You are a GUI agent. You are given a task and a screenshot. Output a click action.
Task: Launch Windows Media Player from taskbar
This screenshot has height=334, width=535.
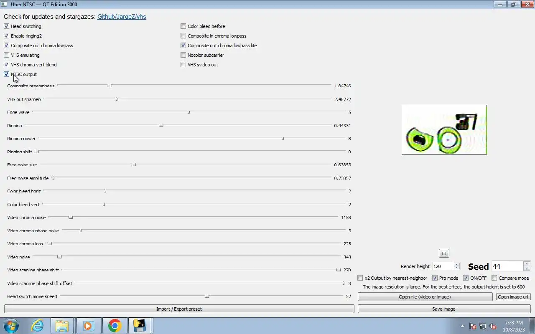pos(88,326)
